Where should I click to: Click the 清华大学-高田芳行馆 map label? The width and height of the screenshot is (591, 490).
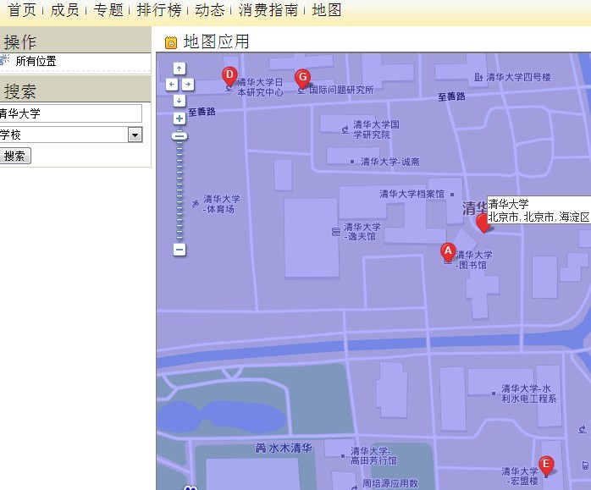373,456
